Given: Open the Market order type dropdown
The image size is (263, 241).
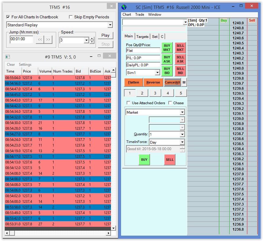Looking at the screenshot, I should 182,112.
